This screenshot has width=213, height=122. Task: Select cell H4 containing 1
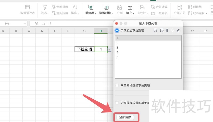coord(101,49)
